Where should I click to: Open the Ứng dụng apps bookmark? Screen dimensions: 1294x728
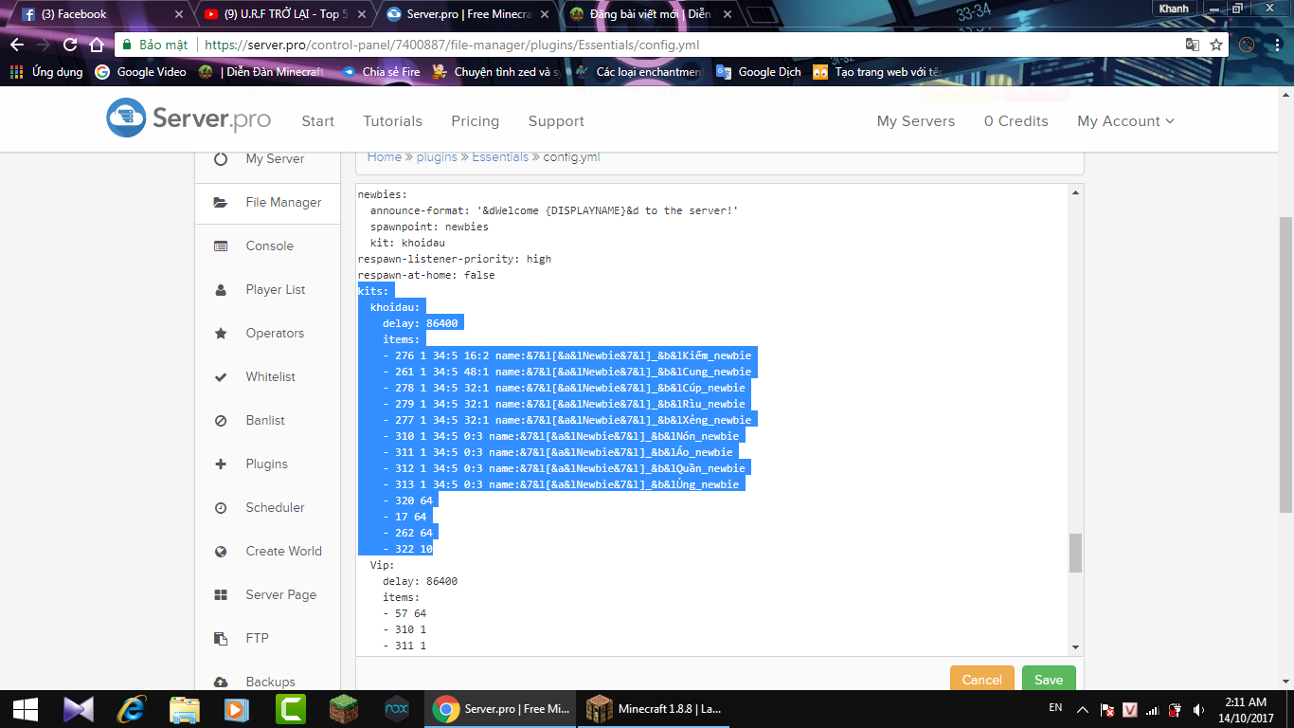click(46, 72)
